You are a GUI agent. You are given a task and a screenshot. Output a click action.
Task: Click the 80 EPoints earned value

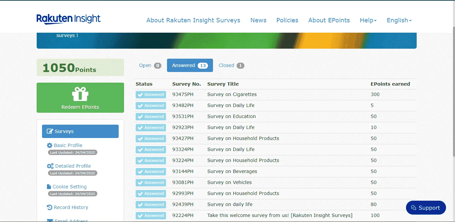click(374, 204)
